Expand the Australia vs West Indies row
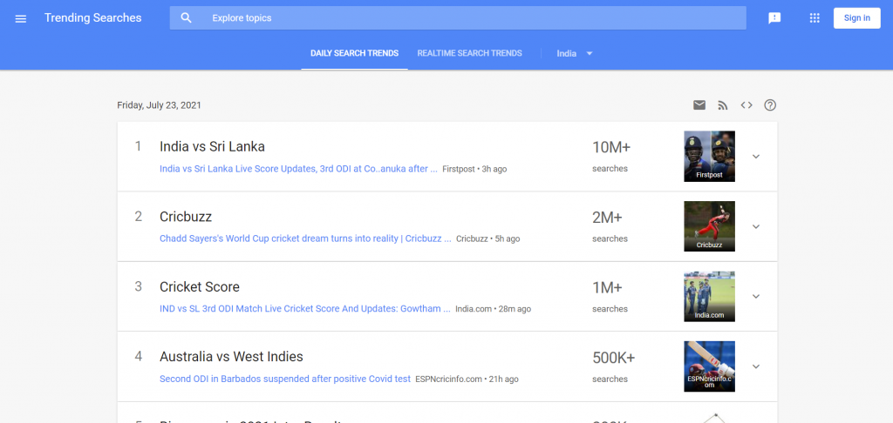Screen dimensions: 893x423 click(756, 366)
